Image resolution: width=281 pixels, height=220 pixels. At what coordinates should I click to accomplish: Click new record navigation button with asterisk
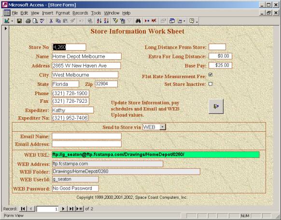80,209
